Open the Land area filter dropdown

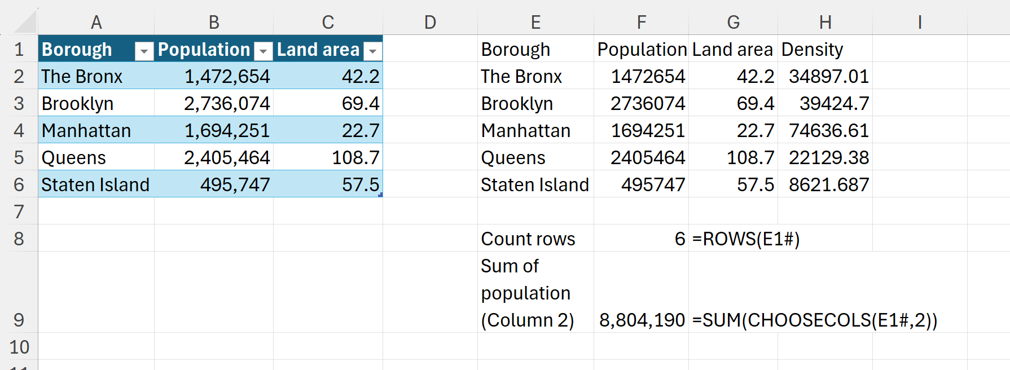372,51
